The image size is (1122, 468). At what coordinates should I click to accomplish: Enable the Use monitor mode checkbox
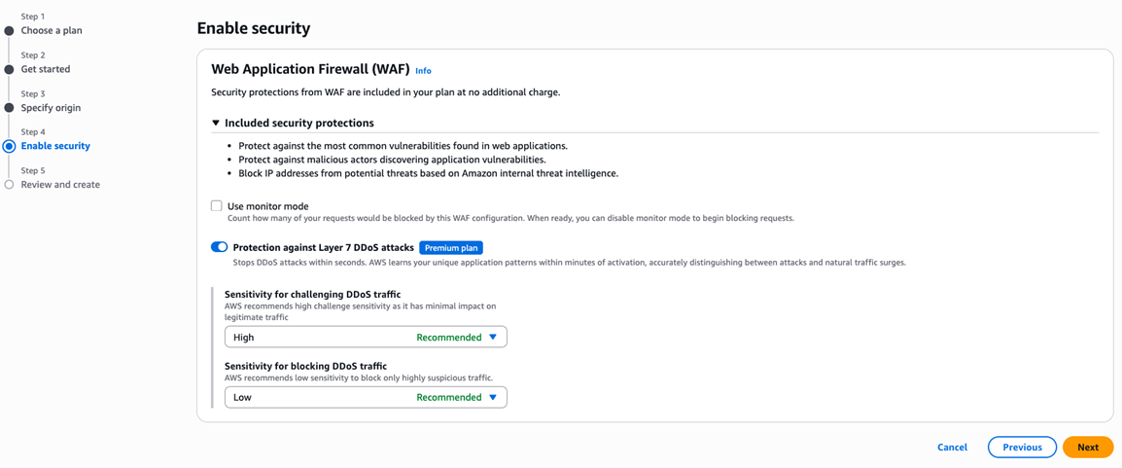click(x=217, y=206)
